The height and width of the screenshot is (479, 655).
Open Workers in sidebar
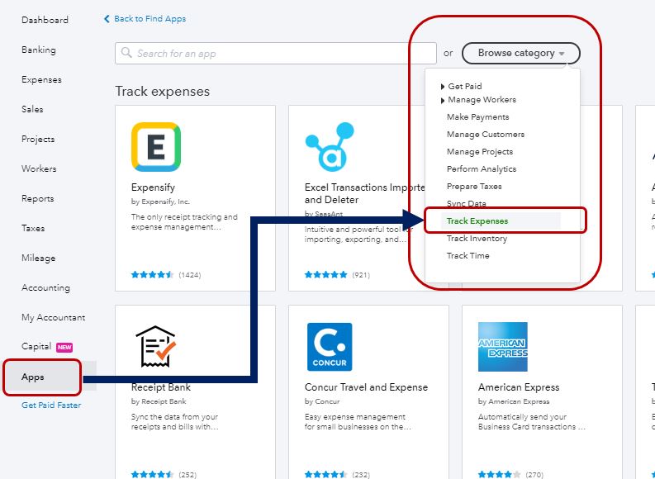39,168
